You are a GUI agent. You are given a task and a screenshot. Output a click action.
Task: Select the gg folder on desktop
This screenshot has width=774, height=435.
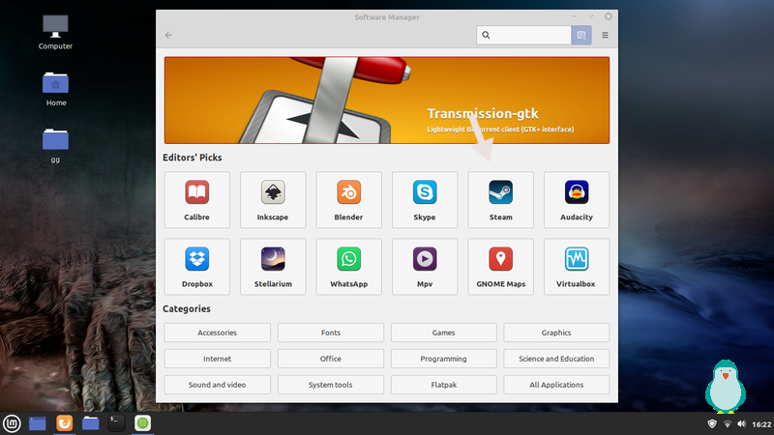pyautogui.click(x=55, y=146)
